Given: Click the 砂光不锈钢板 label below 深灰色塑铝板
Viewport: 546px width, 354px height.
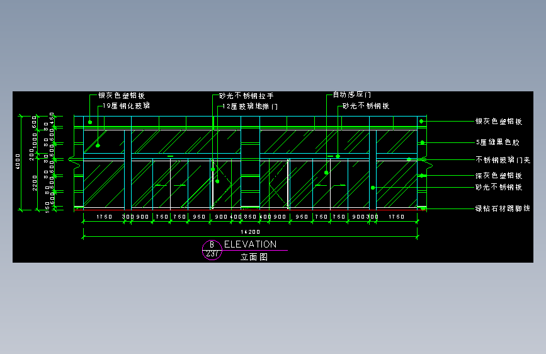Looking at the screenshot, I should click(x=499, y=187).
